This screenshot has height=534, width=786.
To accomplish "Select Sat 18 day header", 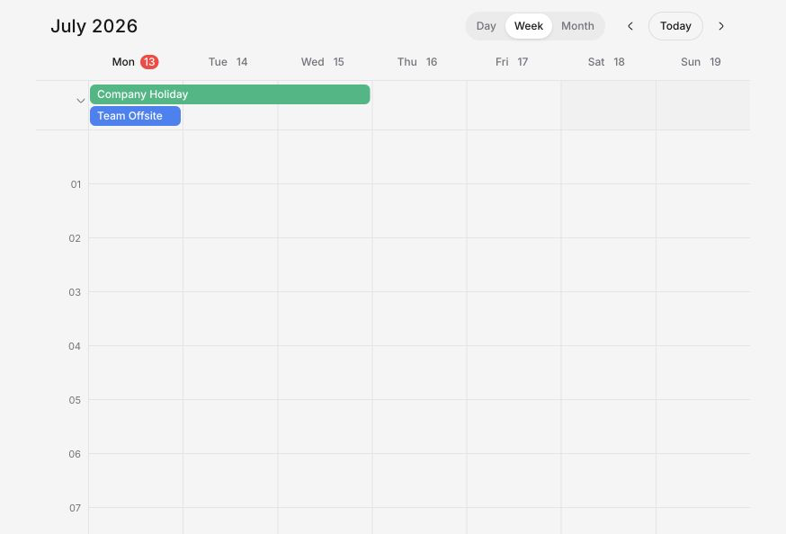I will pos(606,62).
